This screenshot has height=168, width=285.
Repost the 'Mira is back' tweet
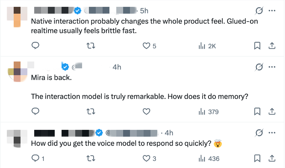[91, 111]
